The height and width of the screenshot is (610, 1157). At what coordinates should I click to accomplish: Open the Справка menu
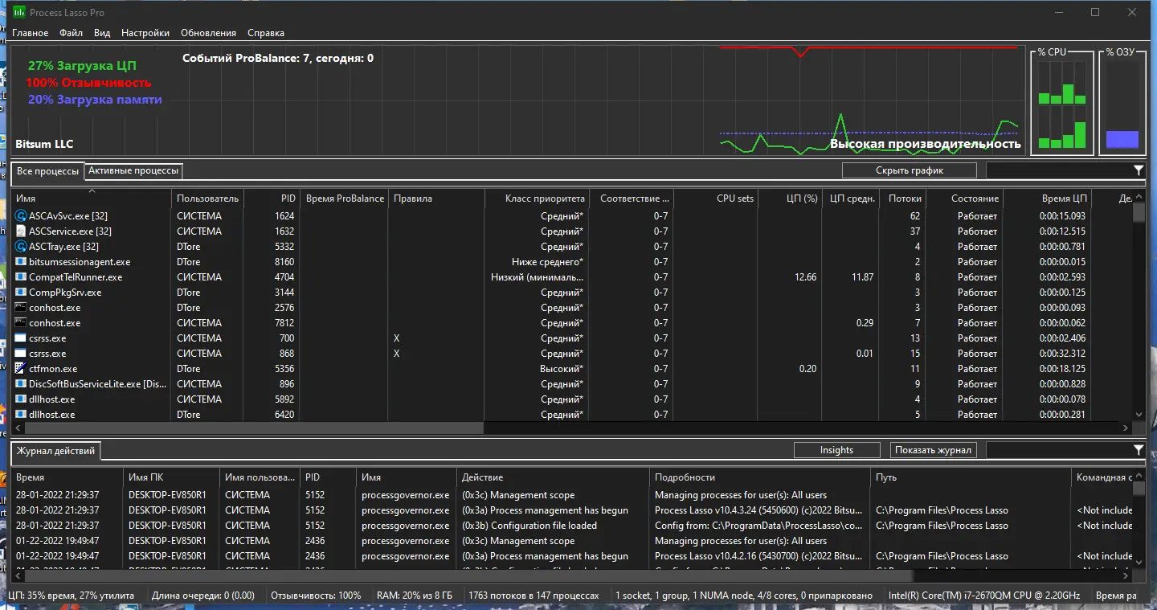pyautogui.click(x=266, y=33)
